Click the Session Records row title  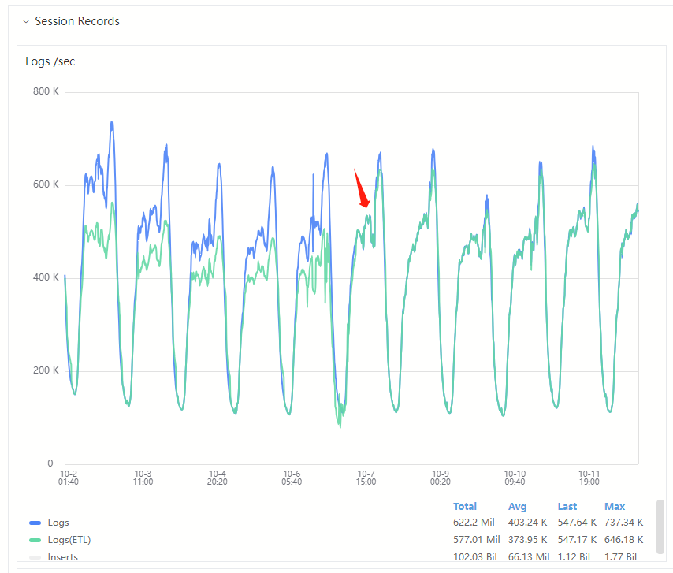[77, 22]
